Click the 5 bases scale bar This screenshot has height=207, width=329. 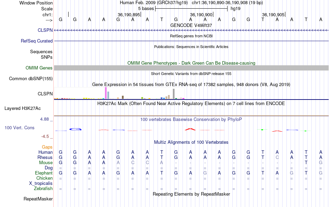[x=192, y=9]
